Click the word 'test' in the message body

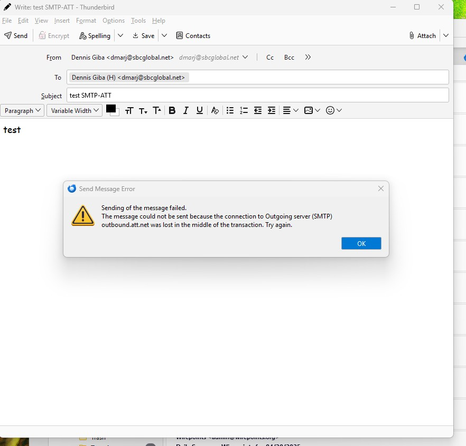[12, 130]
